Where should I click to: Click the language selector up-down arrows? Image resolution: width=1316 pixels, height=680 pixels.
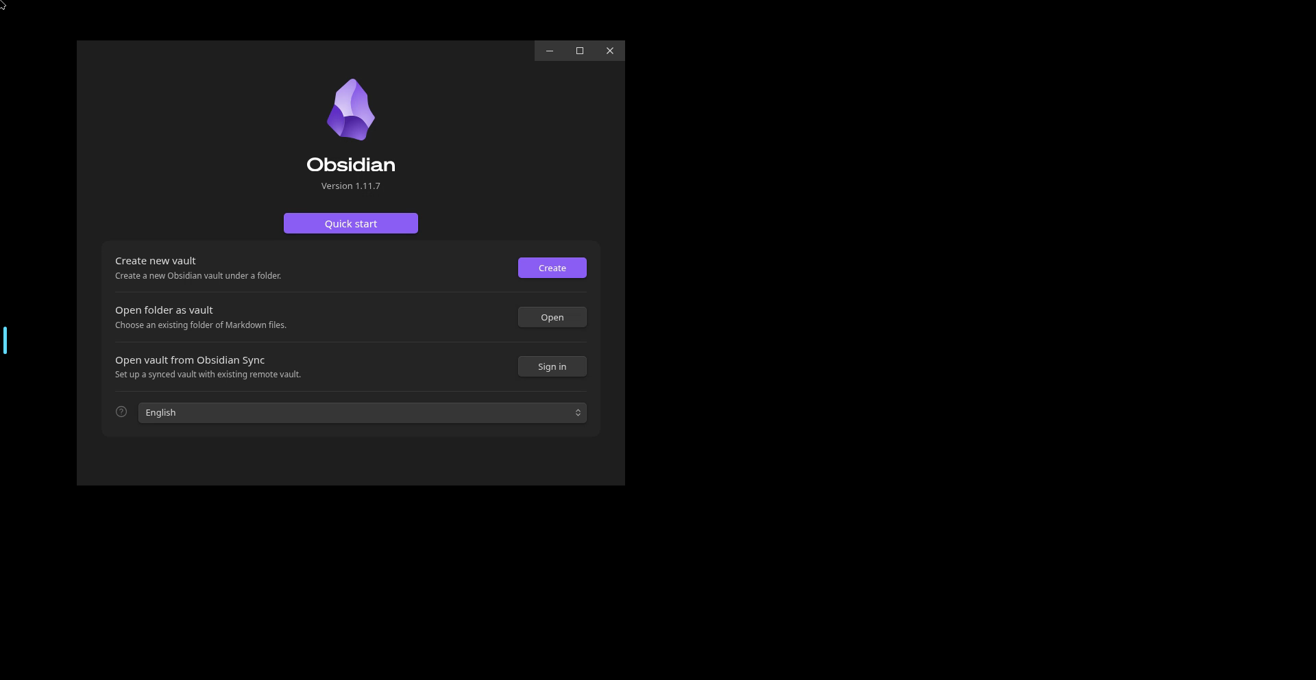[x=578, y=412]
